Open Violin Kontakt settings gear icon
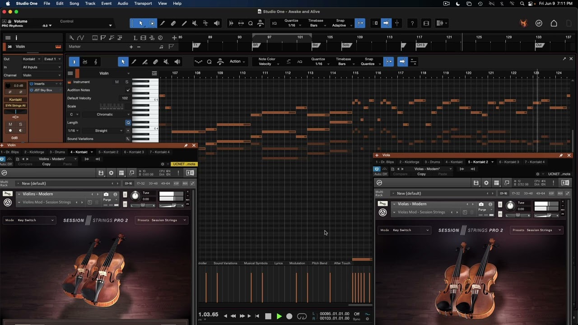 (111, 173)
